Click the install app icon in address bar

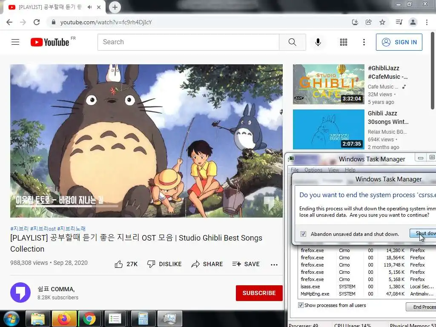click(355, 22)
